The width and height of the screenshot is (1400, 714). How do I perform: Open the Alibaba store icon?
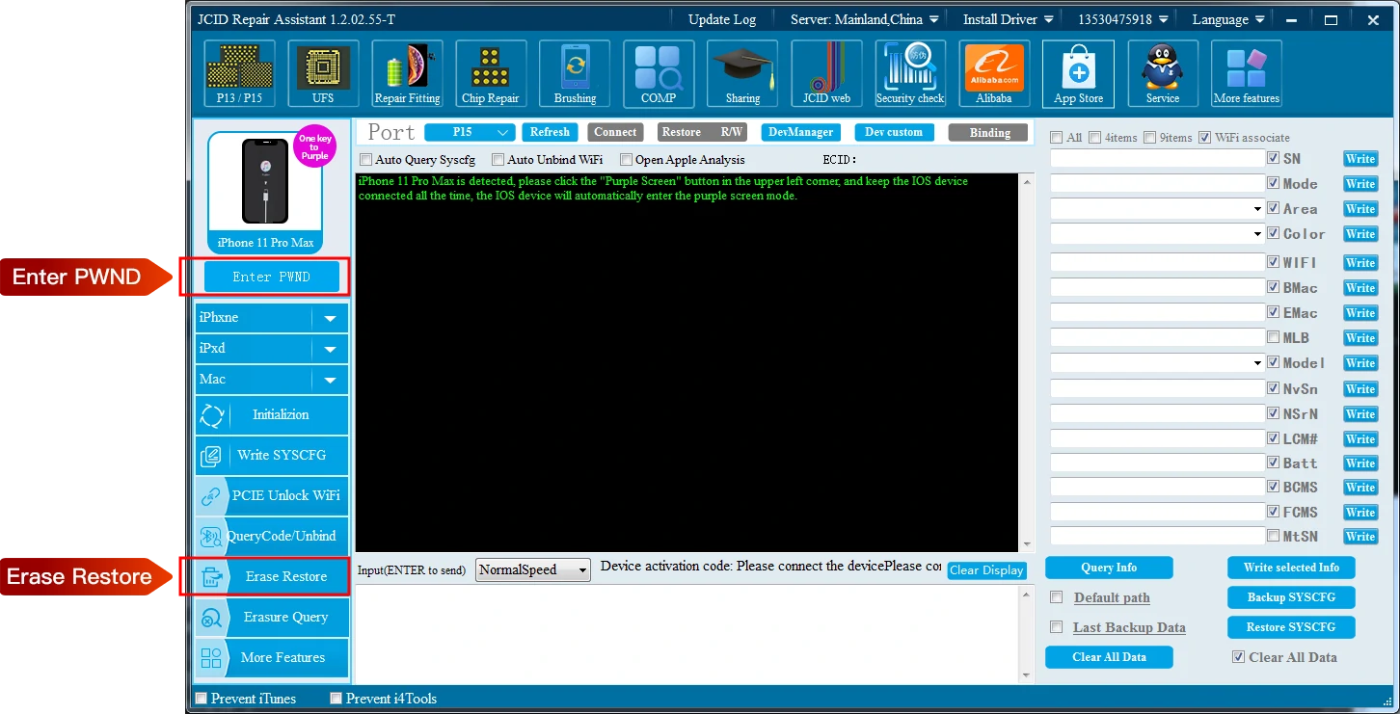pos(994,73)
